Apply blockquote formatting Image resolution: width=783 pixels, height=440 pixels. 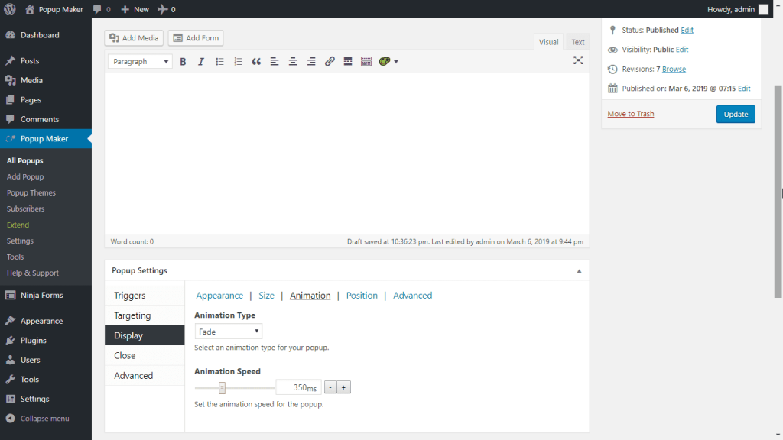click(256, 61)
